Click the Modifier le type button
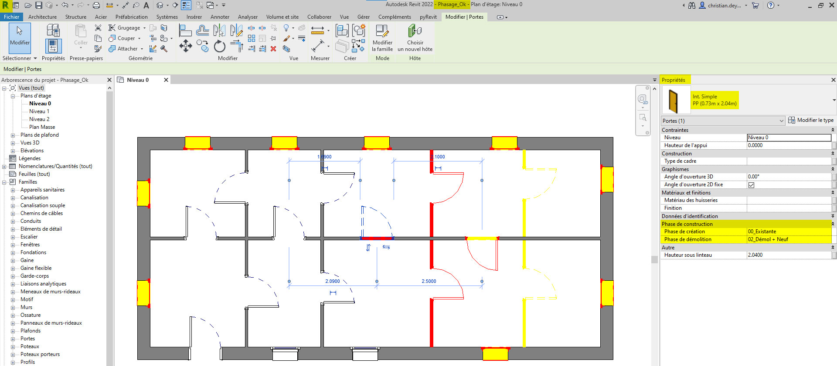837x366 pixels. coord(811,121)
